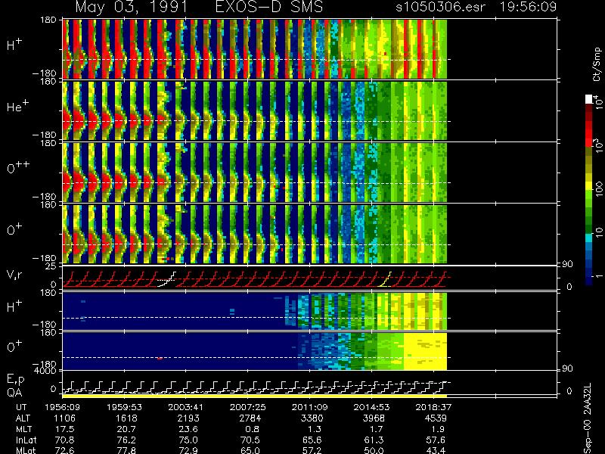Screen dimensions: 605x454
Task: Select UT value "2018:37"
Action: [x=433, y=407]
